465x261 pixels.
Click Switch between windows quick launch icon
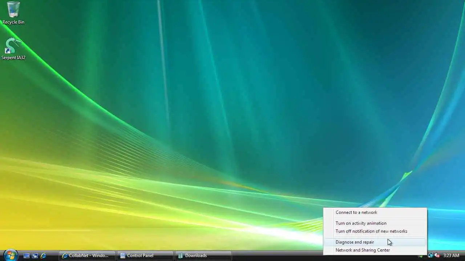[x=35, y=256]
